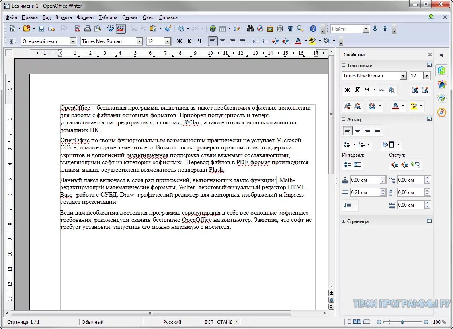Open the Формат menu
The image size is (453, 329).
tap(85, 17)
